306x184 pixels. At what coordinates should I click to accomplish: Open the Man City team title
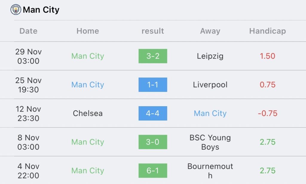(41, 10)
